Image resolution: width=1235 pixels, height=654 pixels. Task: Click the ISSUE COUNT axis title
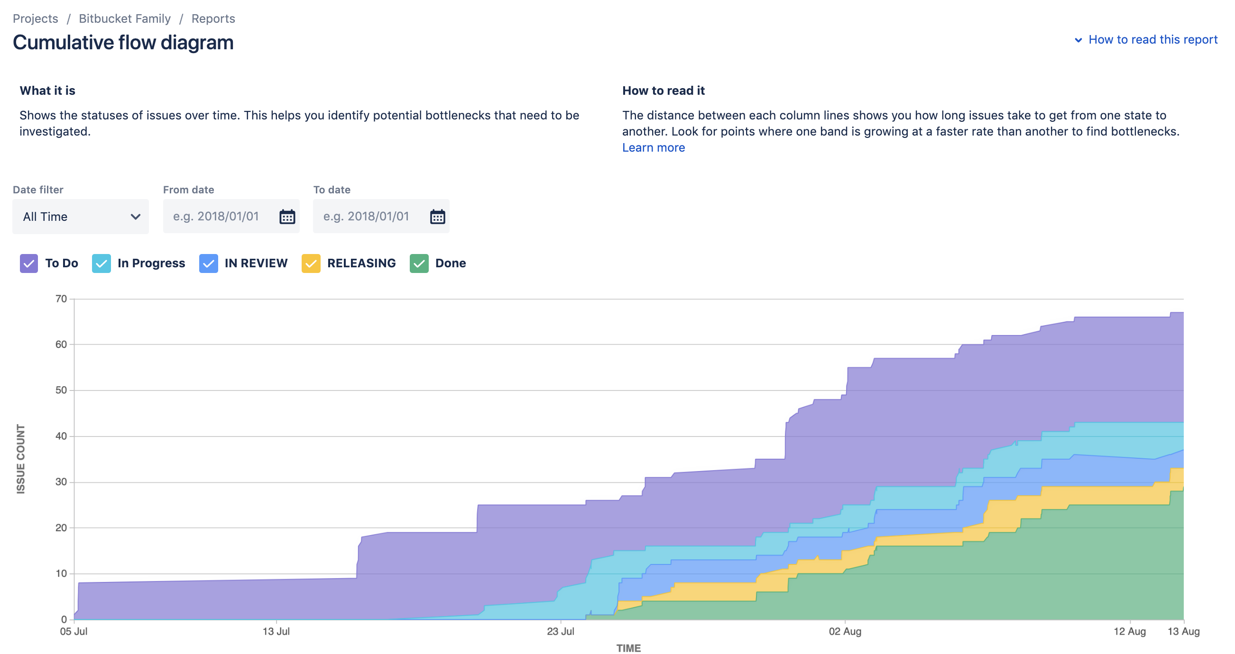[20, 459]
